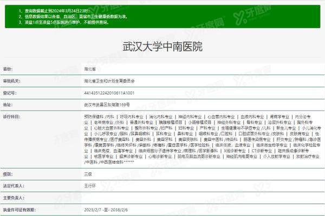Click 美容外科 in the department list
Viewport: 325px width, 216px height.
click(143, 139)
